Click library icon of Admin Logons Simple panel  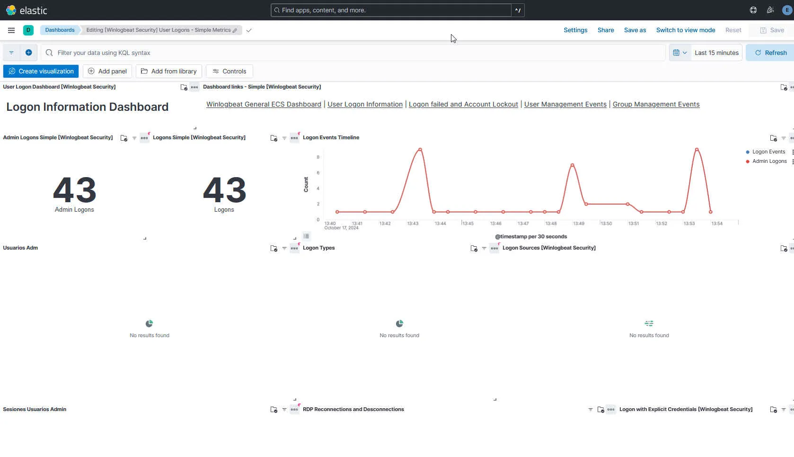pyautogui.click(x=124, y=138)
